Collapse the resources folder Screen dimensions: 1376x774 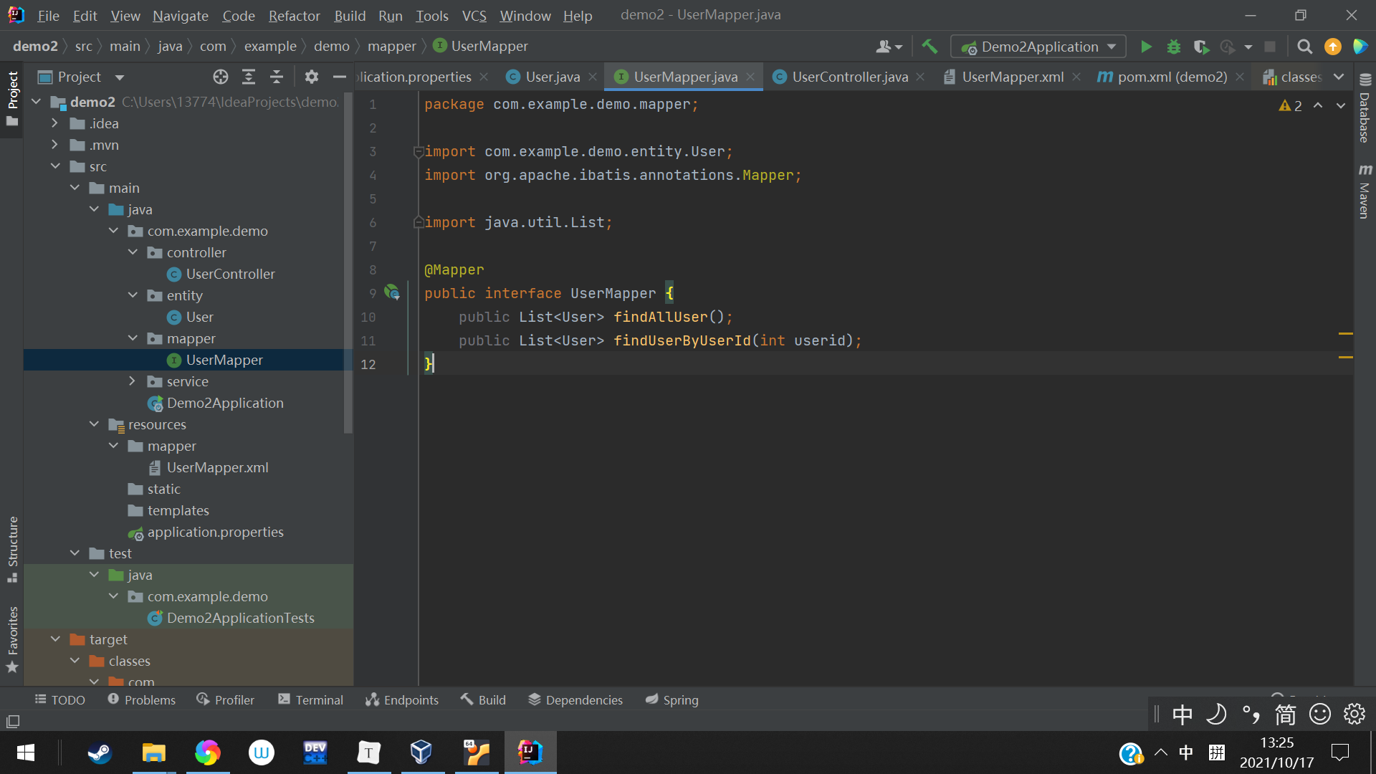94,424
